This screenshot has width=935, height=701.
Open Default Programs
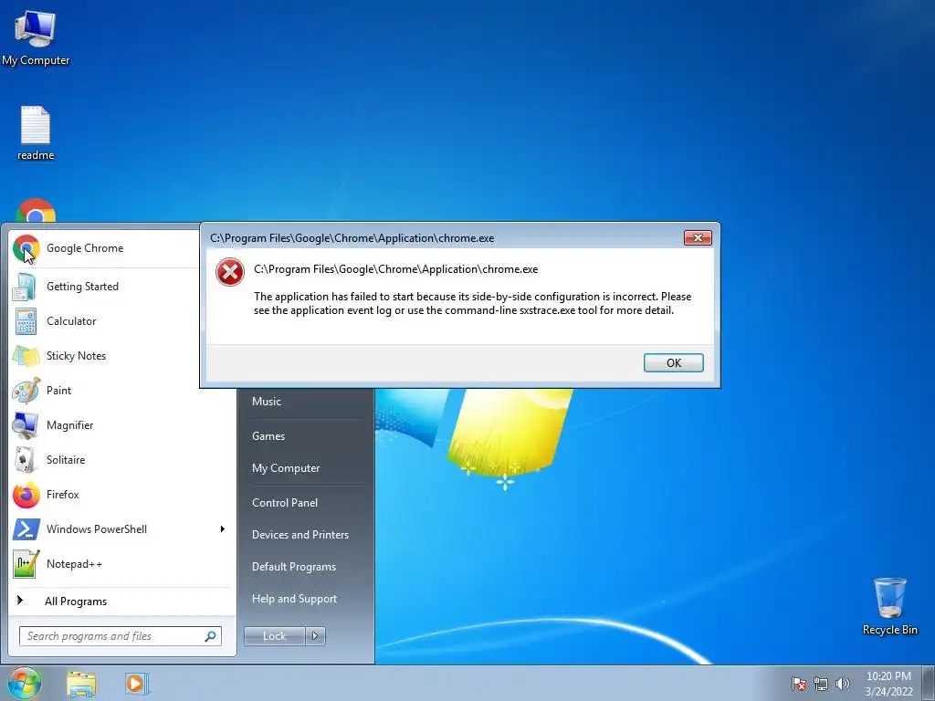294,568
